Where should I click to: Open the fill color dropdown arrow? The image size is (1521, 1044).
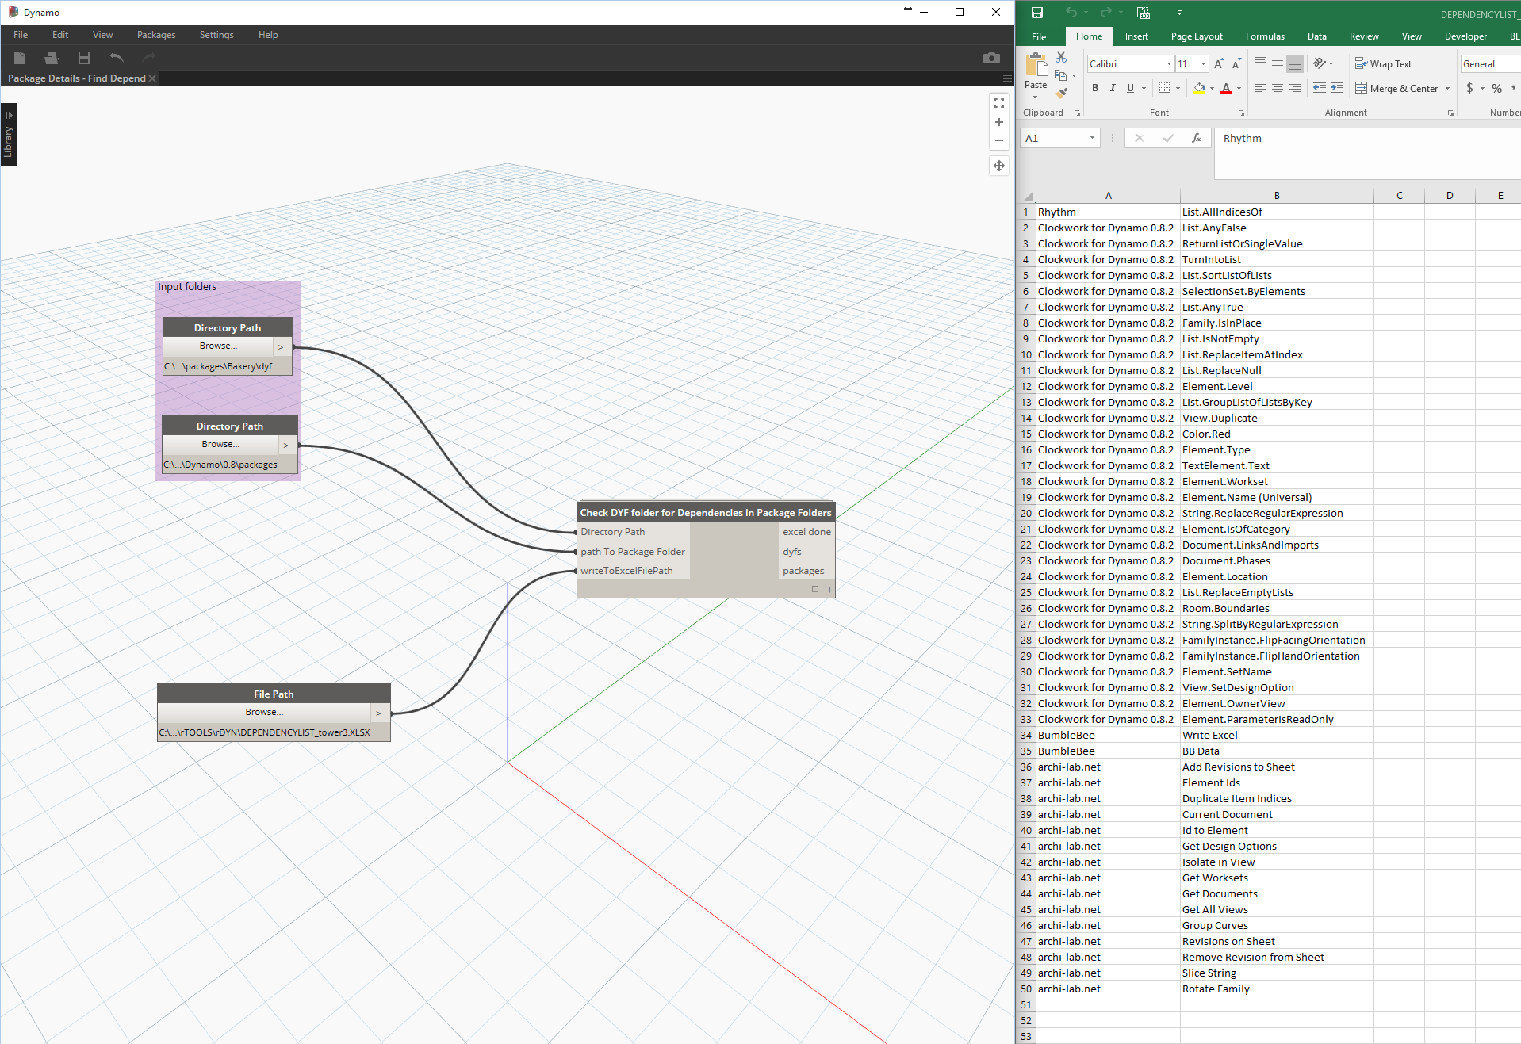pos(1212,89)
